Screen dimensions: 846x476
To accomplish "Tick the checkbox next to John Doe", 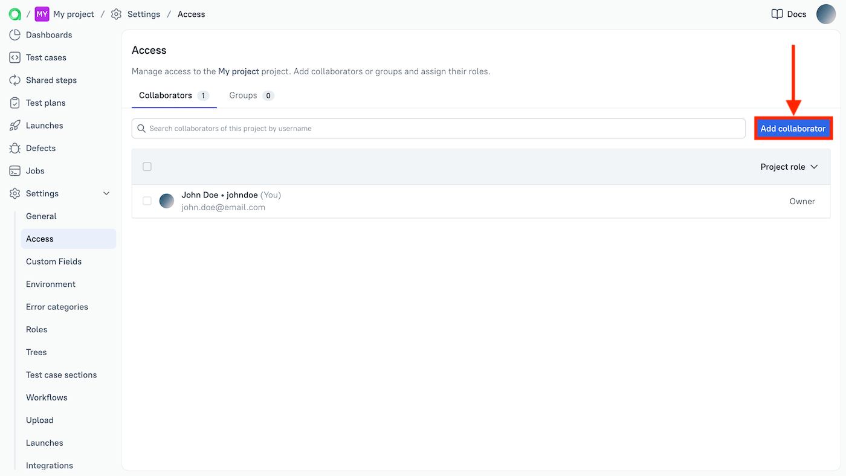I will [x=147, y=201].
